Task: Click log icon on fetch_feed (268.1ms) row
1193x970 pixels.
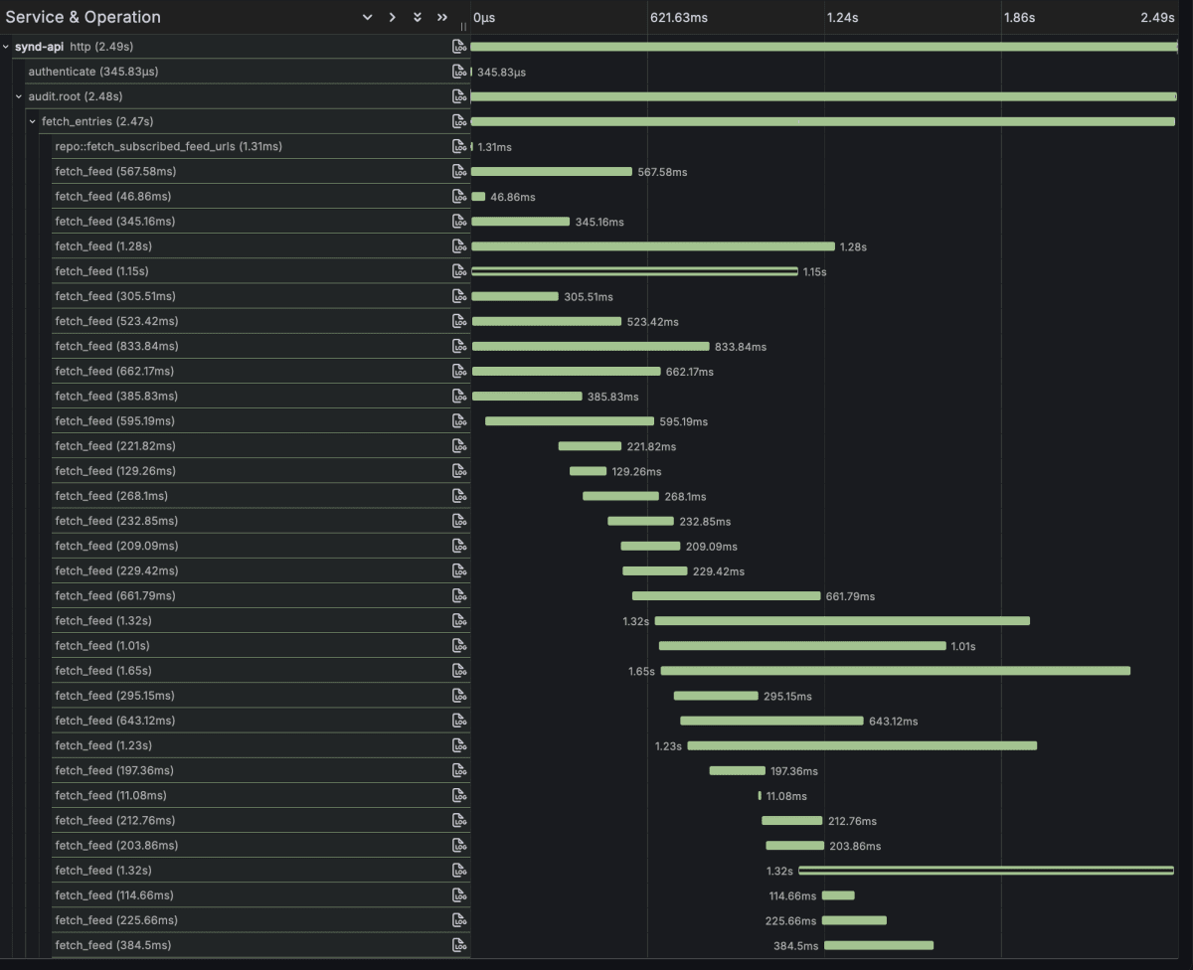Action: coord(459,496)
